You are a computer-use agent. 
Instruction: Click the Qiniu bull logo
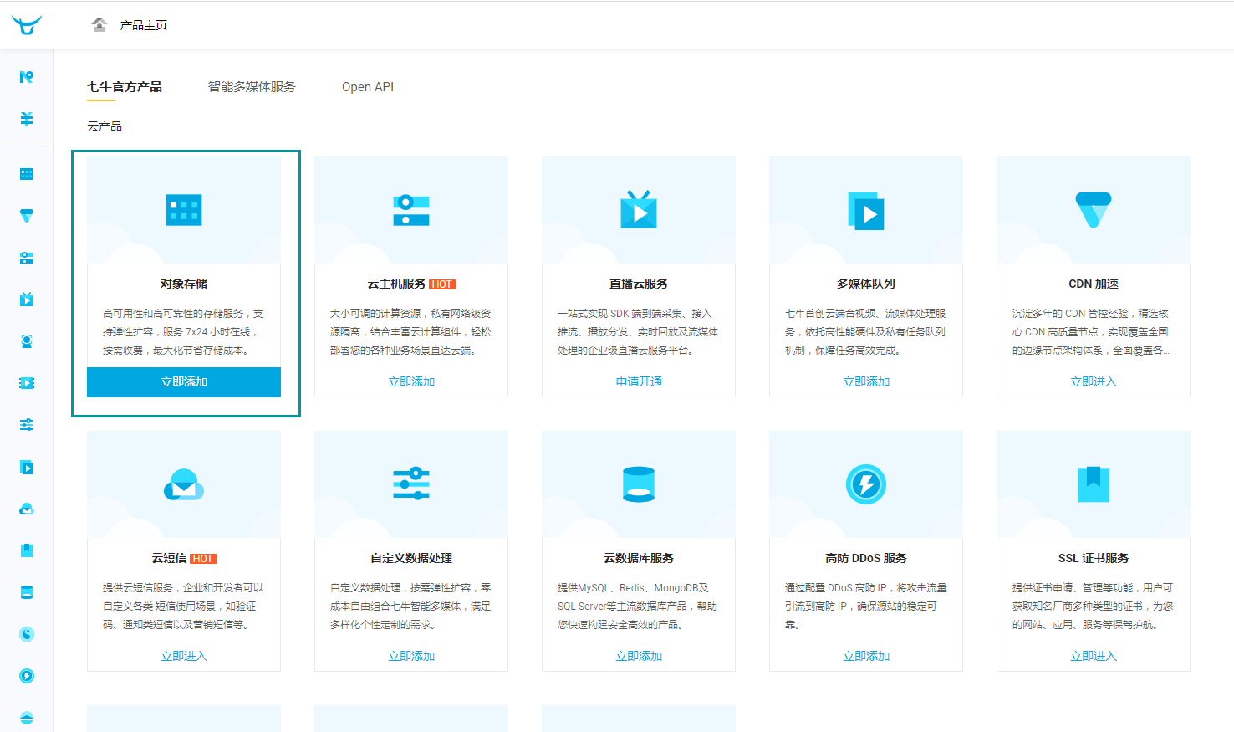point(27,25)
